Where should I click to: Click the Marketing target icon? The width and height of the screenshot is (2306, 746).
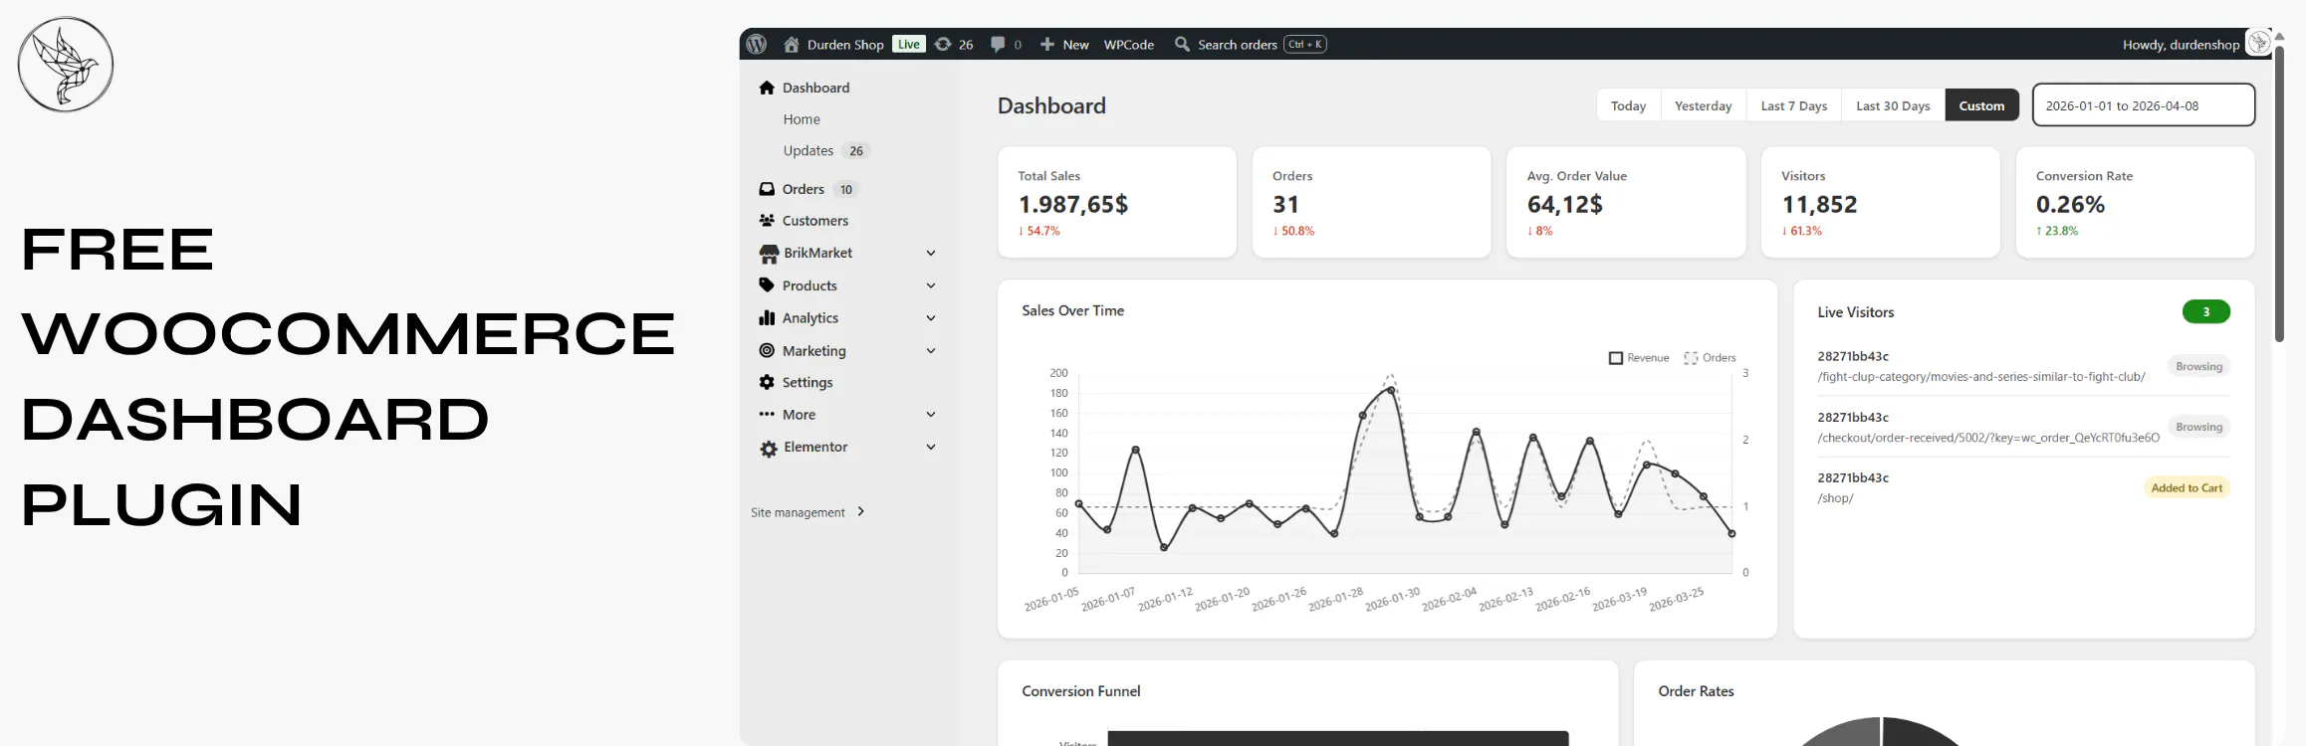[x=767, y=350]
